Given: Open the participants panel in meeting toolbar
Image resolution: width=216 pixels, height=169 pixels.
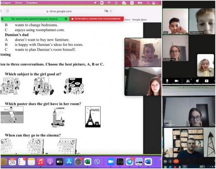Looking at the screenshot, I should click(x=188, y=81).
